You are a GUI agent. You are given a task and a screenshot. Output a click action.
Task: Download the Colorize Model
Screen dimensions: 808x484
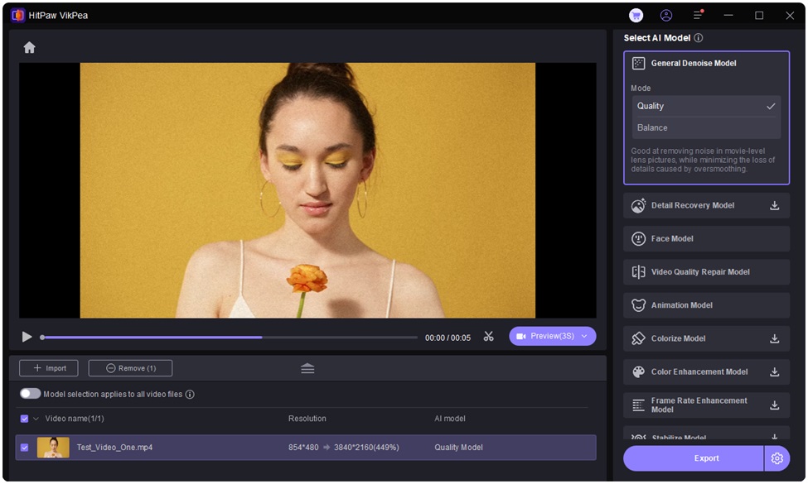coord(774,338)
